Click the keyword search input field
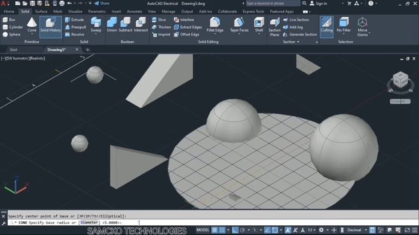 click(x=273, y=3)
